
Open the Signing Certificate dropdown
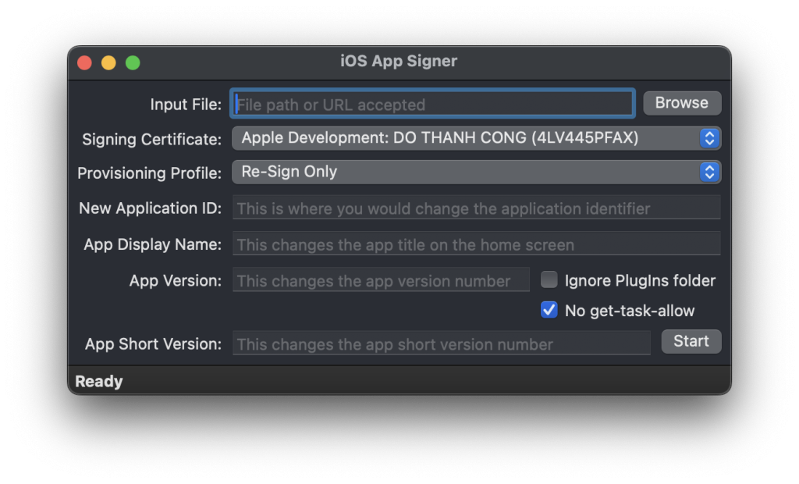pyautogui.click(x=468, y=138)
